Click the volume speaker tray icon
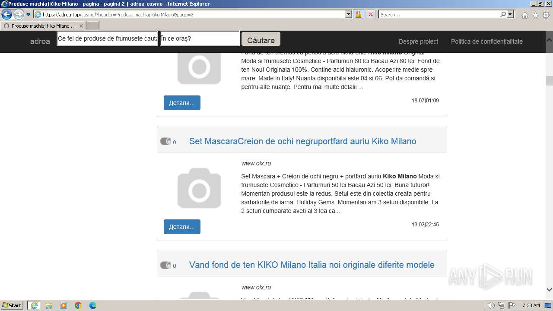The width and height of the screenshot is (553, 311). pos(491,305)
